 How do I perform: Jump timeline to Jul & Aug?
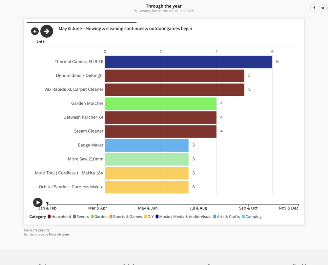[198, 208]
